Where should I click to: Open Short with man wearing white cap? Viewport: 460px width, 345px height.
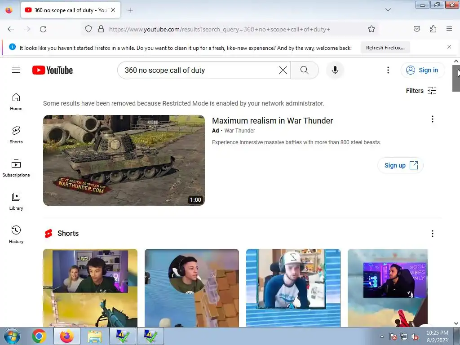(293, 288)
